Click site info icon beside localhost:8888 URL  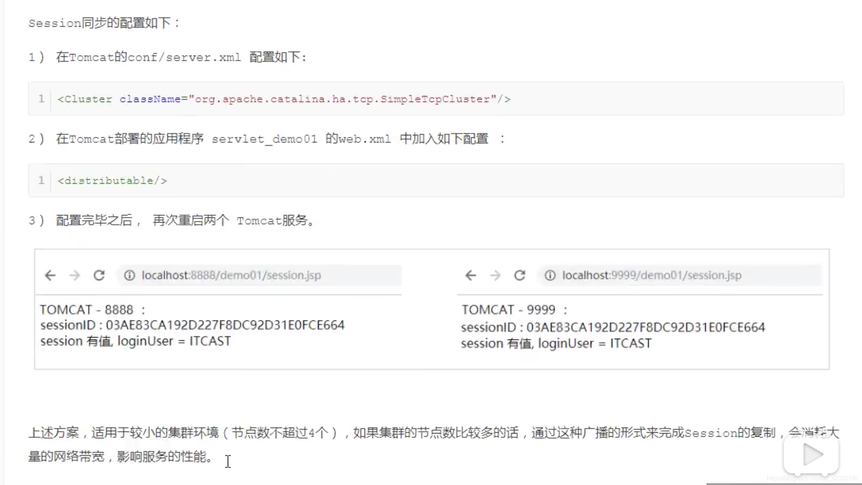coord(129,275)
